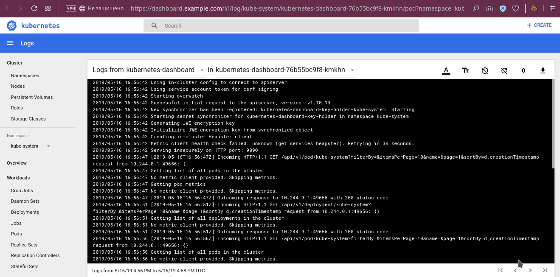The width and height of the screenshot is (560, 277).
Task: Open Pods in sidebar
Action: [x=17, y=234]
